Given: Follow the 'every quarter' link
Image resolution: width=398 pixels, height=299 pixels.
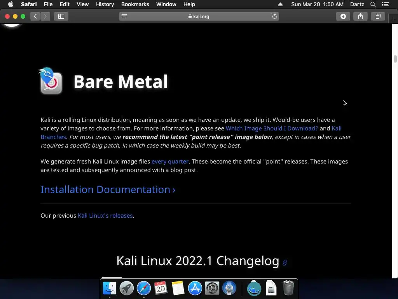Looking at the screenshot, I should pos(170,162).
